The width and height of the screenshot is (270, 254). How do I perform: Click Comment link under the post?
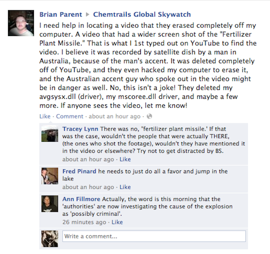(x=70, y=116)
